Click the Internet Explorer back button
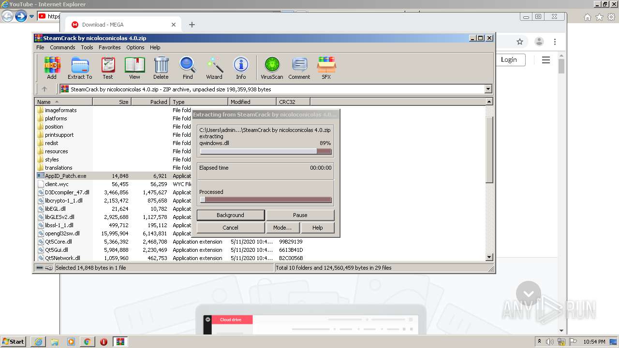Screen dimensions: 619x348 click(x=7, y=16)
